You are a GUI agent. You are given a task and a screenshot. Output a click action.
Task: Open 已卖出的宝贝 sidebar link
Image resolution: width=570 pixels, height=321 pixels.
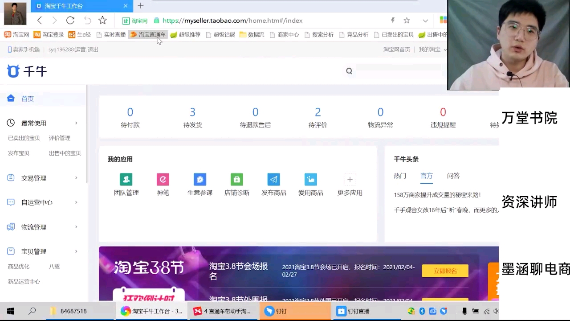pos(24,138)
